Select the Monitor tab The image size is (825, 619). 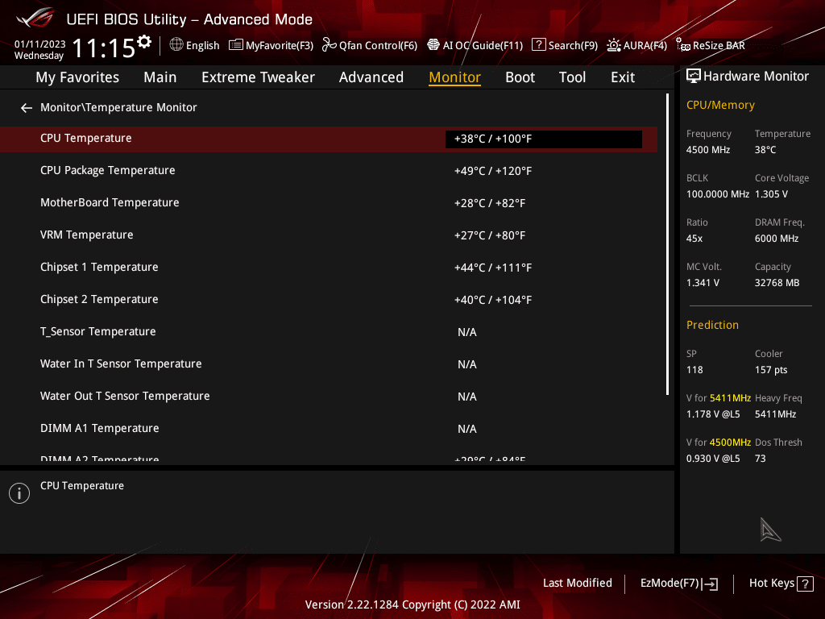[454, 77]
